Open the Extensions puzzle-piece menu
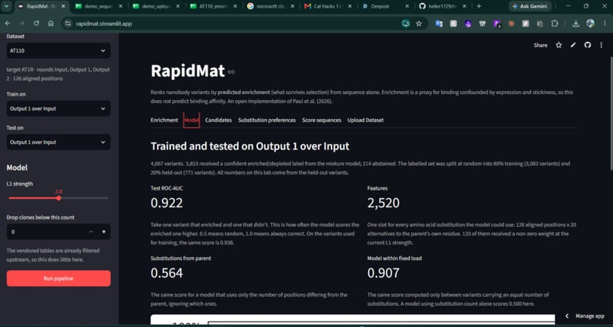The image size is (613, 327). [x=554, y=24]
